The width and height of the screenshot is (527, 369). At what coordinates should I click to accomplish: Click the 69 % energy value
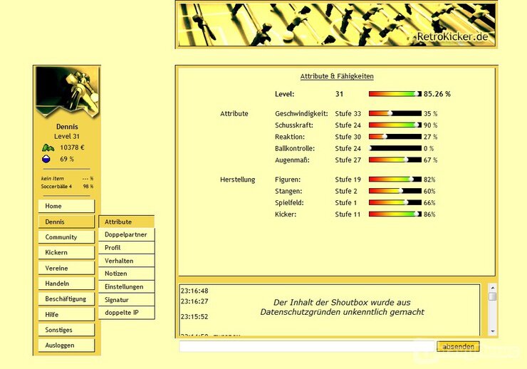coord(67,159)
